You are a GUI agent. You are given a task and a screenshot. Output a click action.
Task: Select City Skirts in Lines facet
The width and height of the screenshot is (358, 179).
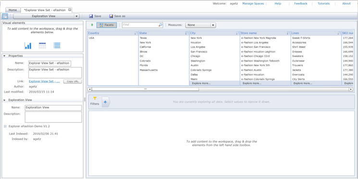(x=298, y=79)
